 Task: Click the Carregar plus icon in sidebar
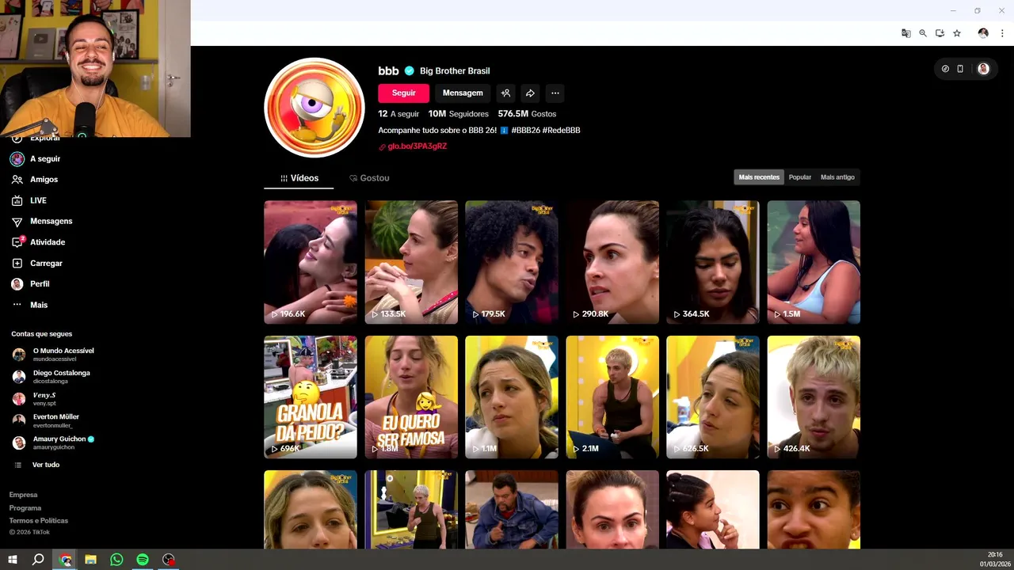tap(17, 263)
